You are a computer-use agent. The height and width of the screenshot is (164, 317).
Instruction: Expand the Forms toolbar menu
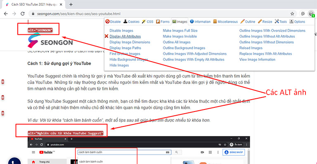coord(163,21)
